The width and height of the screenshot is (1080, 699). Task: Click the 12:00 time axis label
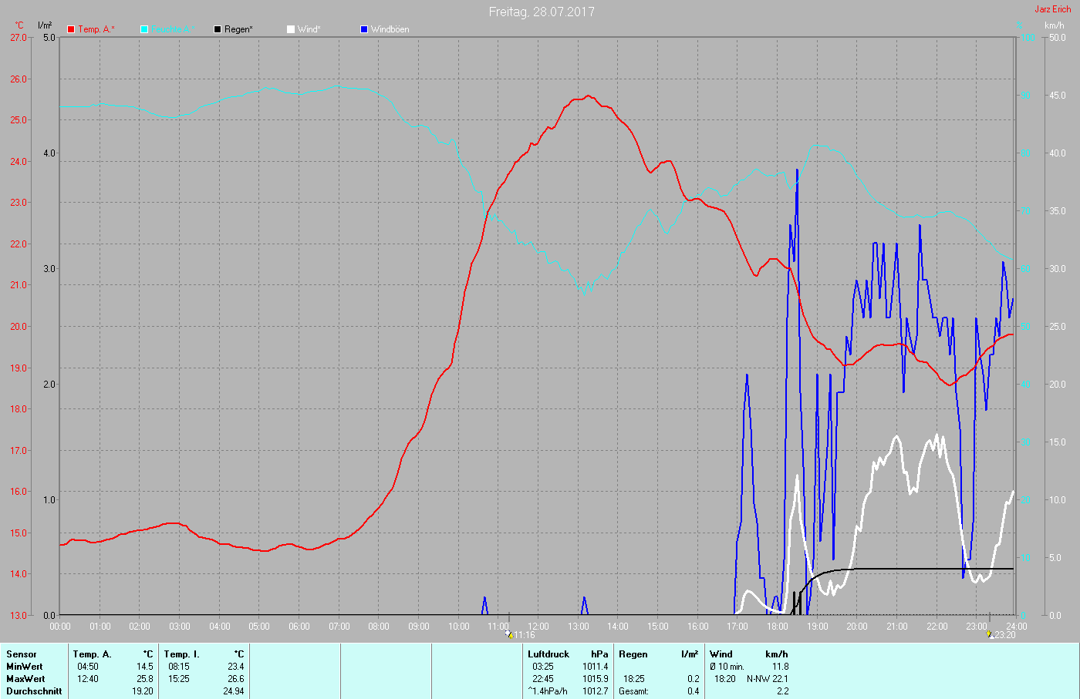coord(538,627)
